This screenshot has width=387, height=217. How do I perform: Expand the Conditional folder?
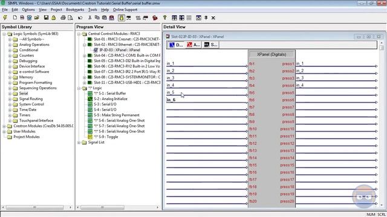(10, 50)
